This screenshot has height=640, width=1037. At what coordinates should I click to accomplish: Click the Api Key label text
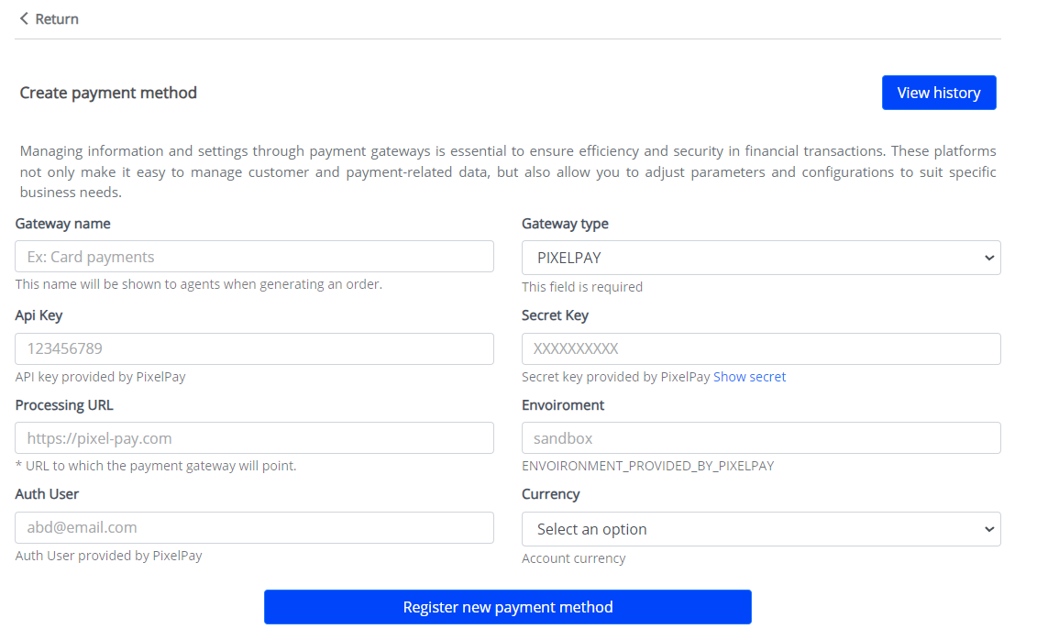[x=39, y=315]
